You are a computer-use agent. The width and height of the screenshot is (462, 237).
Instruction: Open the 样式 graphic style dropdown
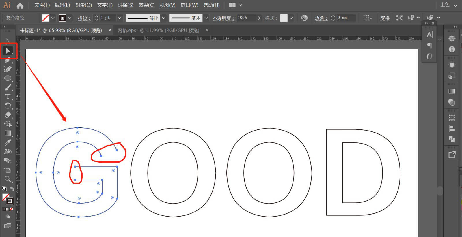pos(291,18)
